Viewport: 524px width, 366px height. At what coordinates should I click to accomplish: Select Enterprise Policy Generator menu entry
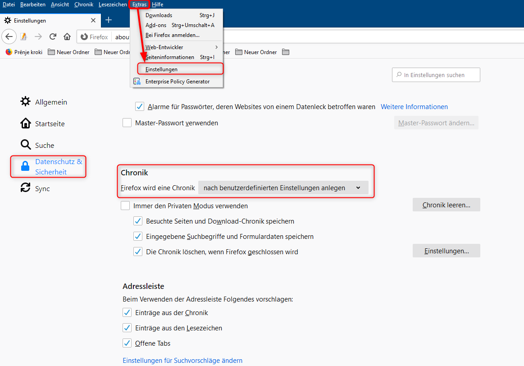[177, 82]
